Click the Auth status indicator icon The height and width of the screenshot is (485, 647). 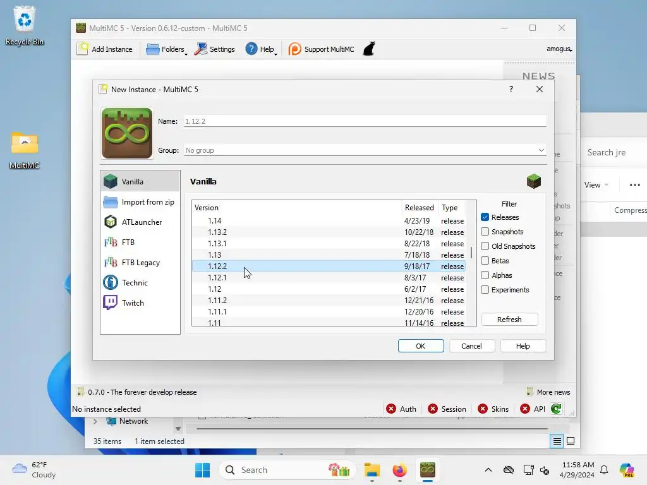tap(390, 409)
